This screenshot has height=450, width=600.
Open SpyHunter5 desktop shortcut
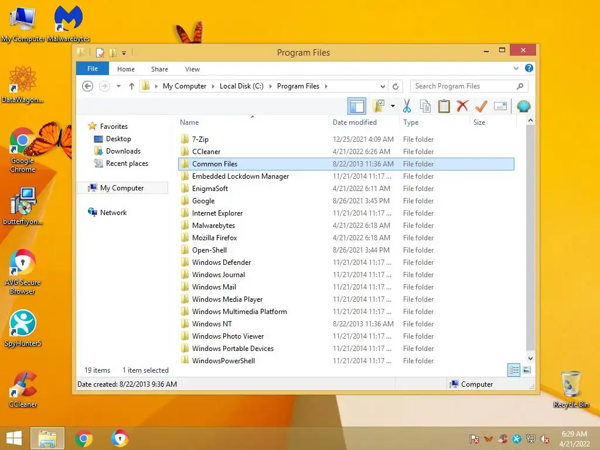tap(23, 328)
